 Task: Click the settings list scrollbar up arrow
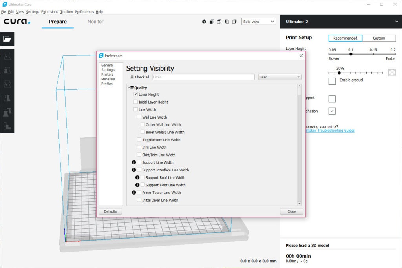pos(300,86)
